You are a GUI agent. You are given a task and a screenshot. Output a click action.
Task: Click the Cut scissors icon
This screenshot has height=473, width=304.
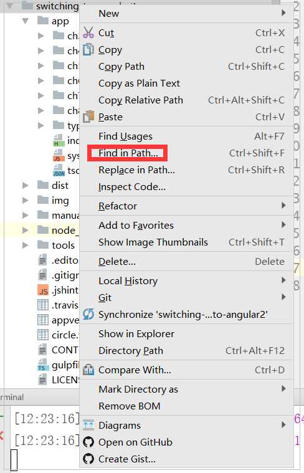click(x=88, y=32)
